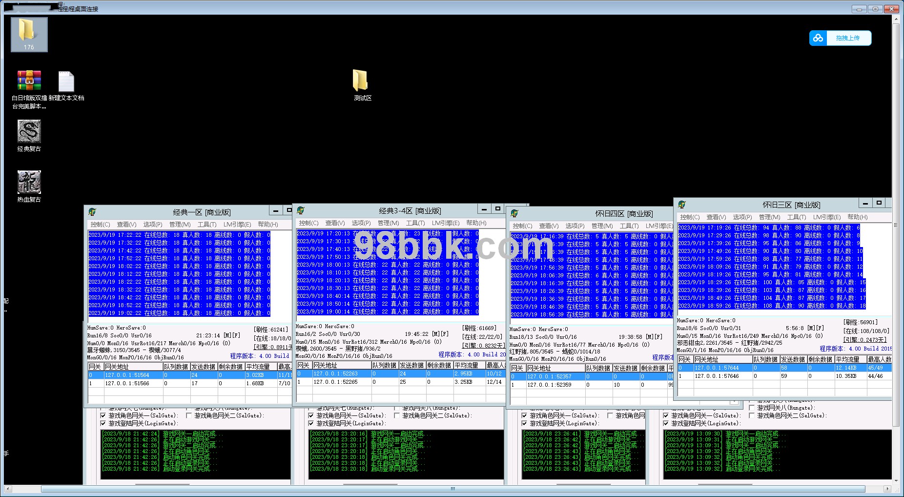Check 游戏网关八 (Rungate) in the rightmost panel

click(x=752, y=408)
